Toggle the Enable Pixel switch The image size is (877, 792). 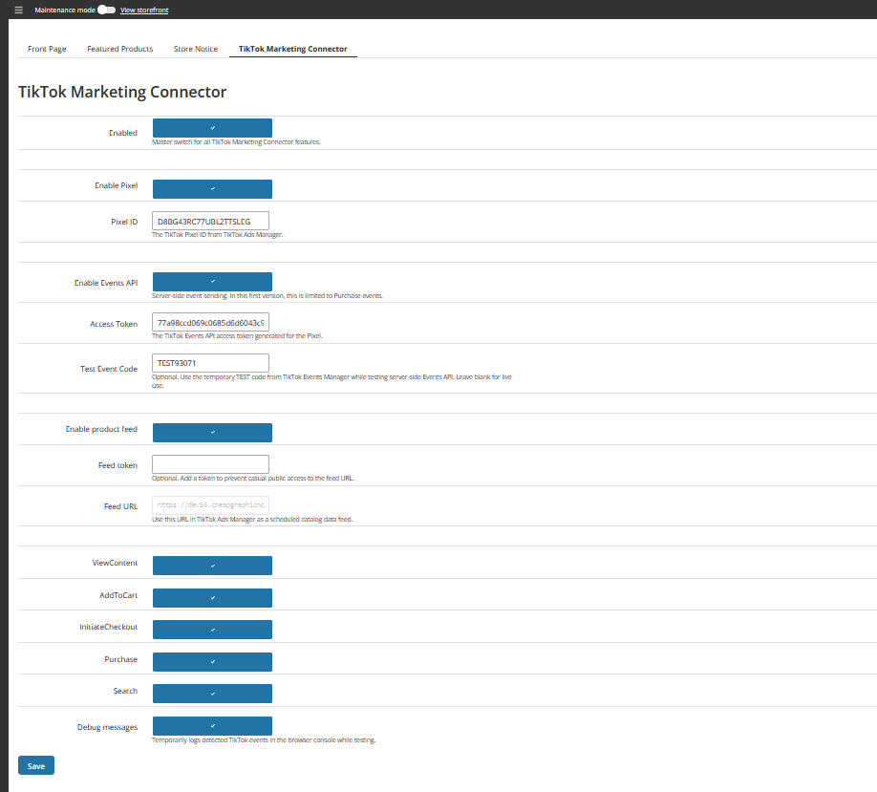coord(212,188)
